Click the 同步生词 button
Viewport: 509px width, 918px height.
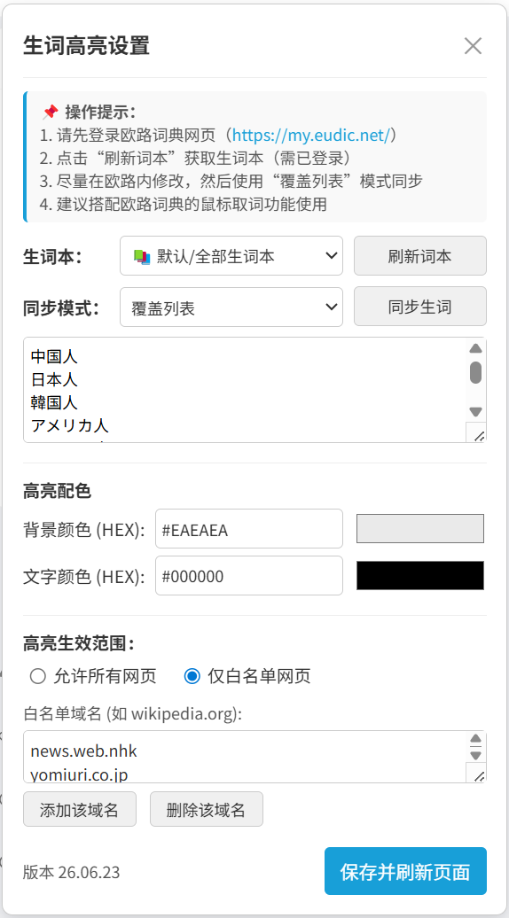point(420,307)
